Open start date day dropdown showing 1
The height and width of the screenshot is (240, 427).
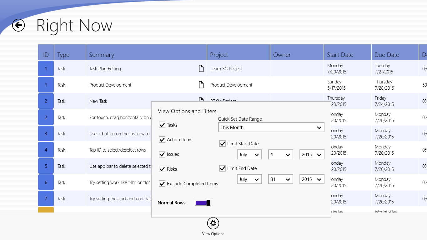coord(280,155)
